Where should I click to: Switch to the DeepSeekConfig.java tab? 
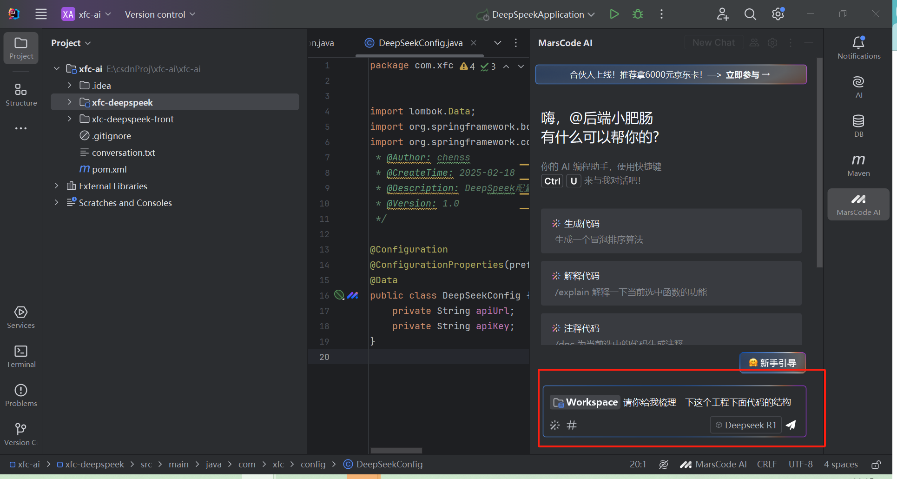(420, 43)
